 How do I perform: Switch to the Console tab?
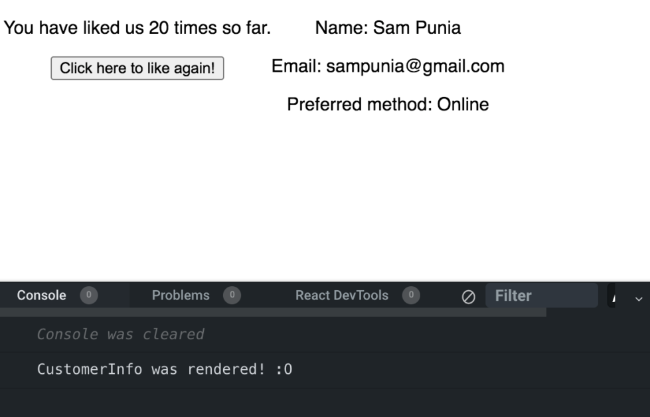coord(42,295)
